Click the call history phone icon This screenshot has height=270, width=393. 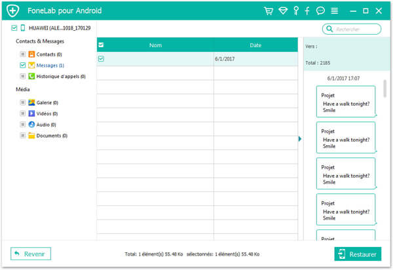pos(31,76)
